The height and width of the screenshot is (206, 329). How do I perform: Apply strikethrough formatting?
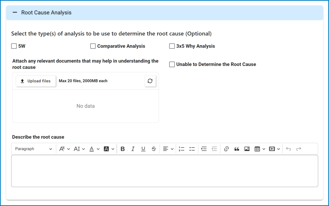tap(154, 149)
